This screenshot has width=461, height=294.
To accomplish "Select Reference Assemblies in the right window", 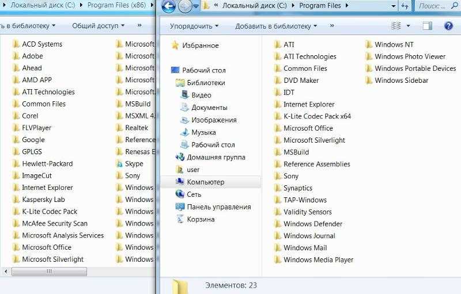I will tap(312, 164).
